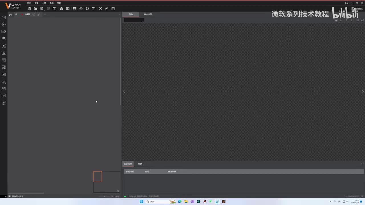Open the defect detection tools in sidebar
This screenshot has height=205, width=365.
coord(4,89)
